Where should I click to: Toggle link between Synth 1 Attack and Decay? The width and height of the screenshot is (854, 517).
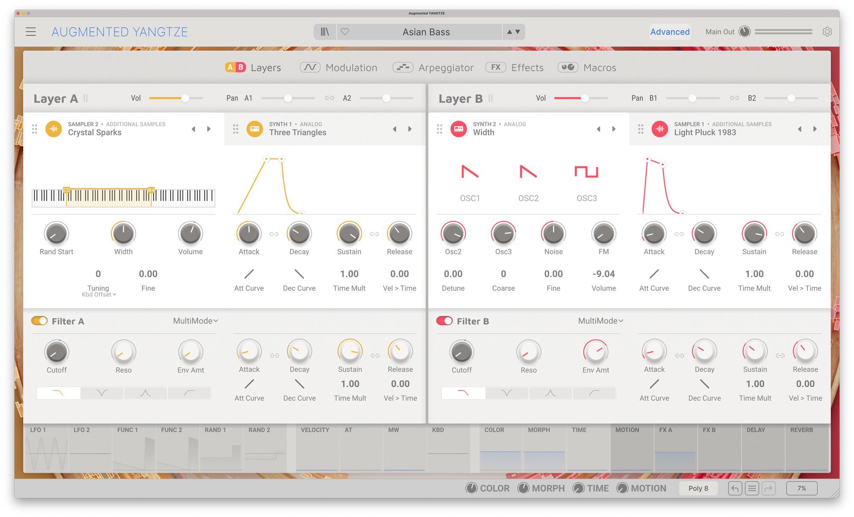coord(274,234)
